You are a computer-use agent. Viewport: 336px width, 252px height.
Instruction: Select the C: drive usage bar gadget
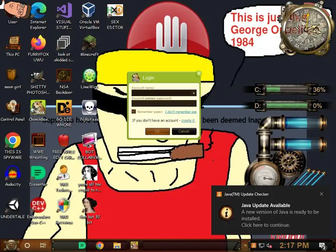(287, 89)
